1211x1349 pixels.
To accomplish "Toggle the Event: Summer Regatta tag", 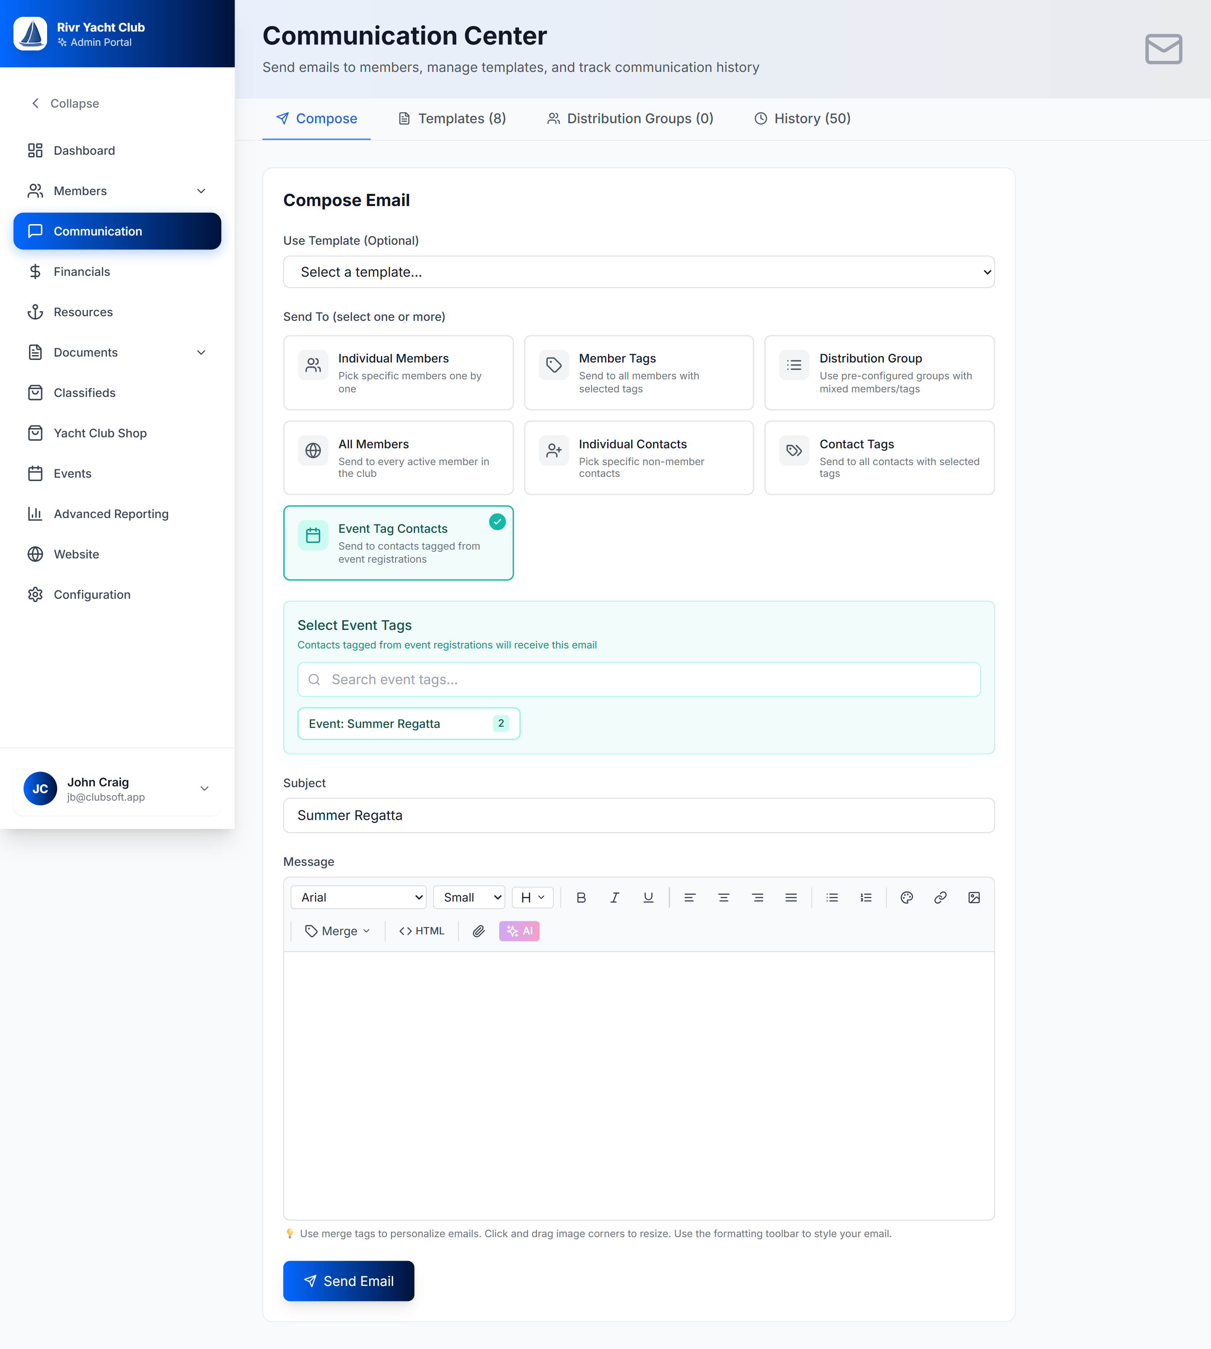I will [x=408, y=723].
